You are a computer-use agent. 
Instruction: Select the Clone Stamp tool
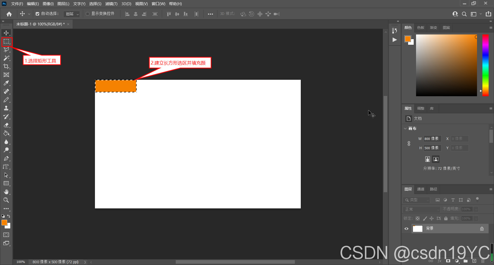pyautogui.click(x=6, y=108)
